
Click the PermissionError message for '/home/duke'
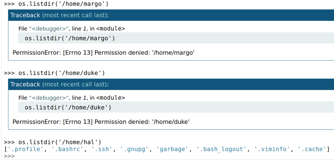(x=101, y=122)
